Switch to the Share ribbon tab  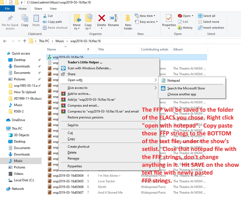pyautogui.click(x=38, y=9)
